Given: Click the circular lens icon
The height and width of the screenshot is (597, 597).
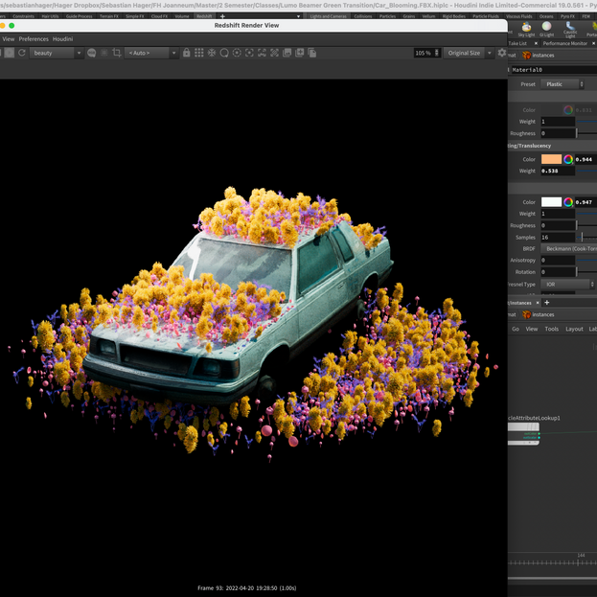Looking at the screenshot, I should (x=224, y=53).
